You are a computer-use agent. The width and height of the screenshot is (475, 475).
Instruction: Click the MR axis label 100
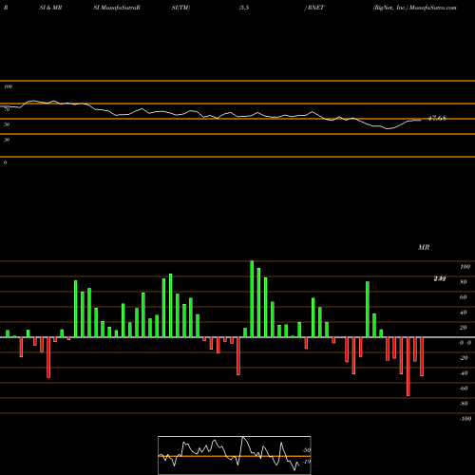coord(465,267)
